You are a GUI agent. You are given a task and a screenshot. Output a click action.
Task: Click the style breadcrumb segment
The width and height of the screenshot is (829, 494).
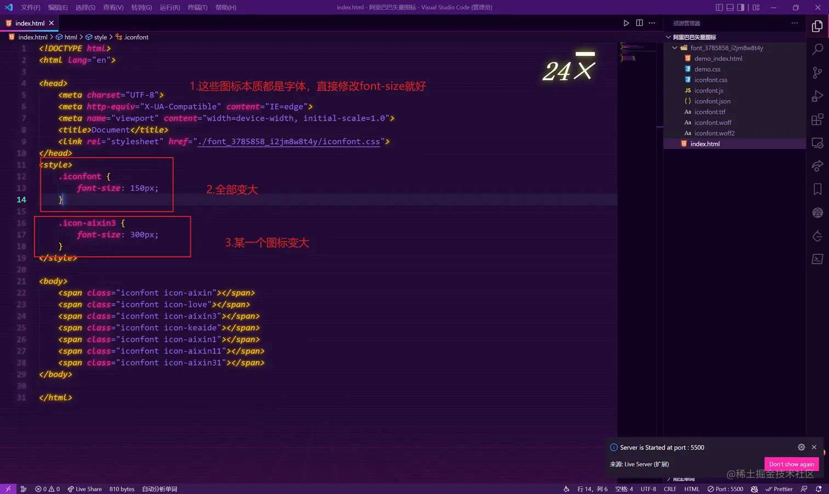[96, 37]
